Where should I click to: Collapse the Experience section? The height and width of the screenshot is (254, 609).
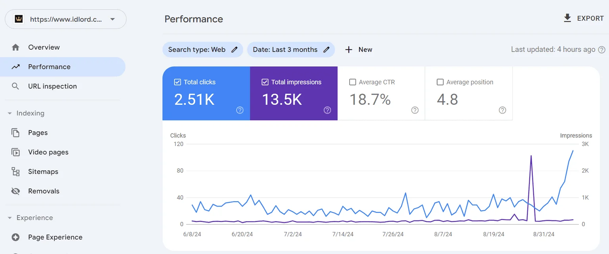point(10,218)
